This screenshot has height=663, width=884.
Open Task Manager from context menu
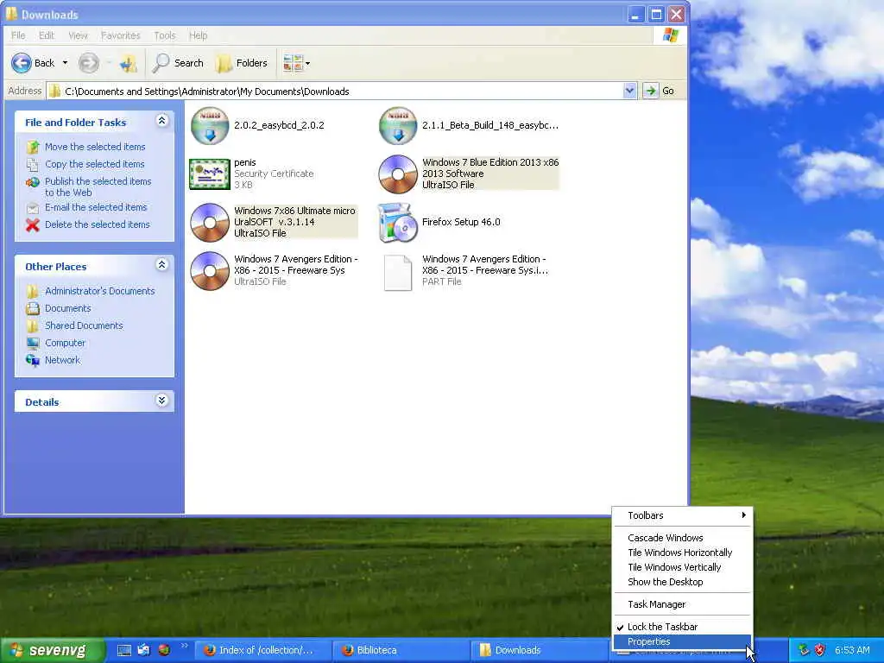682,604
